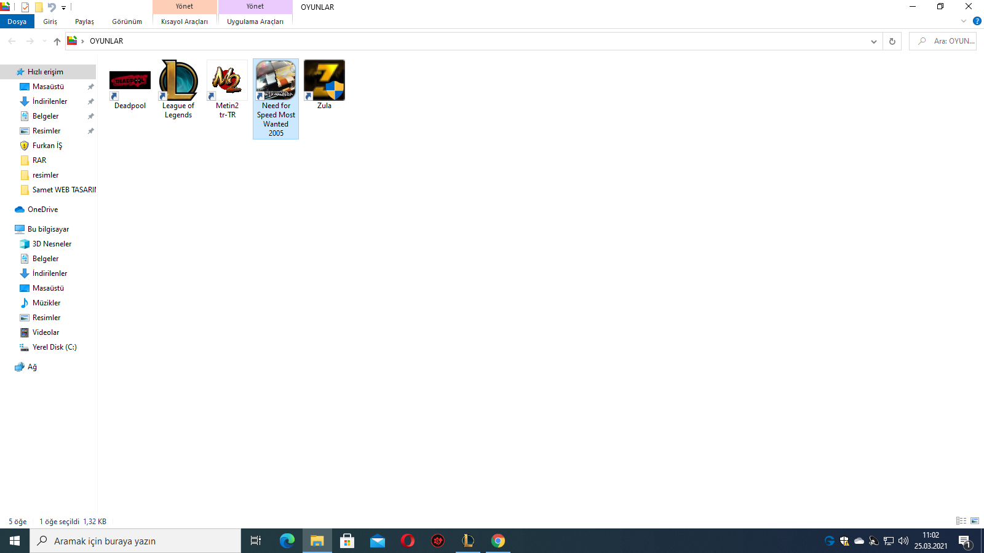Click the OneDrive cloud tray icon

pos(859,541)
